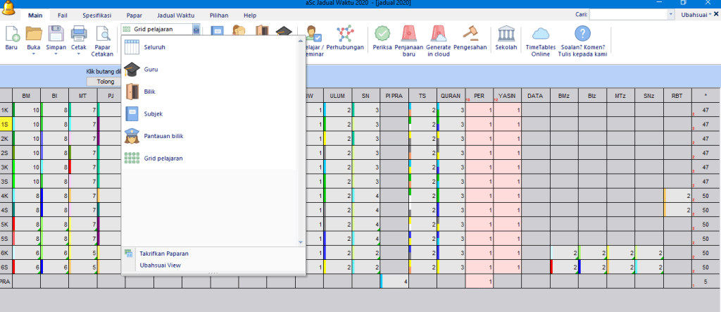Select the ULUM column header

pos(338,96)
